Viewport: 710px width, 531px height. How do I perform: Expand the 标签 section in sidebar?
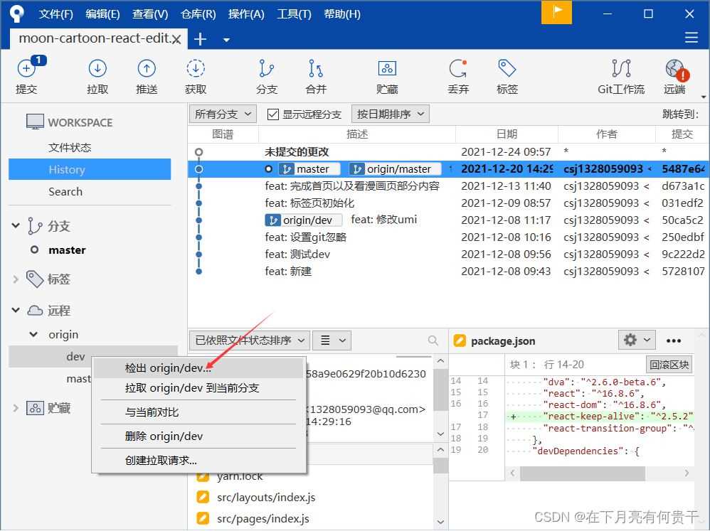coord(16,279)
